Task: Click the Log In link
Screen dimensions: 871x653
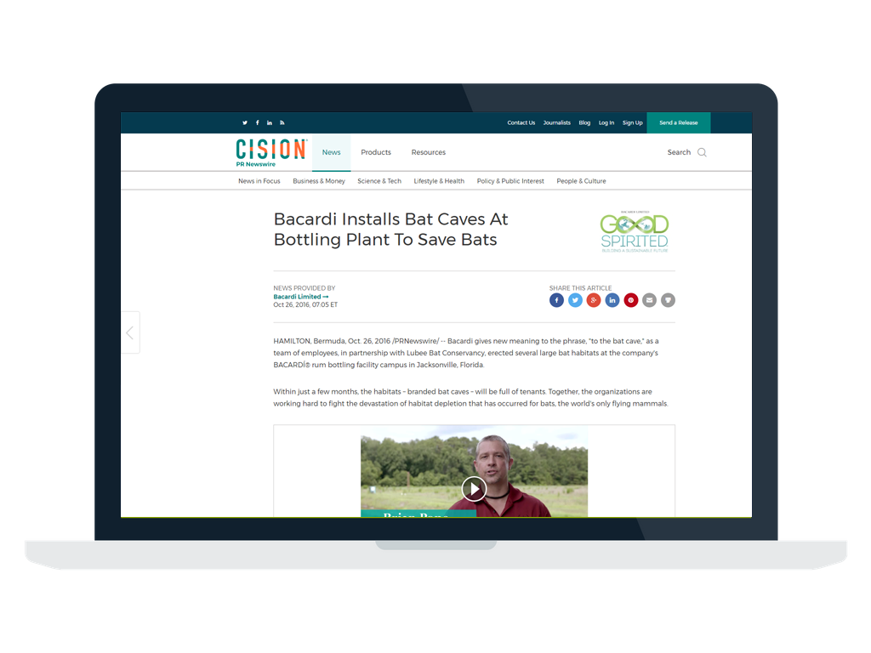Action: (x=606, y=122)
